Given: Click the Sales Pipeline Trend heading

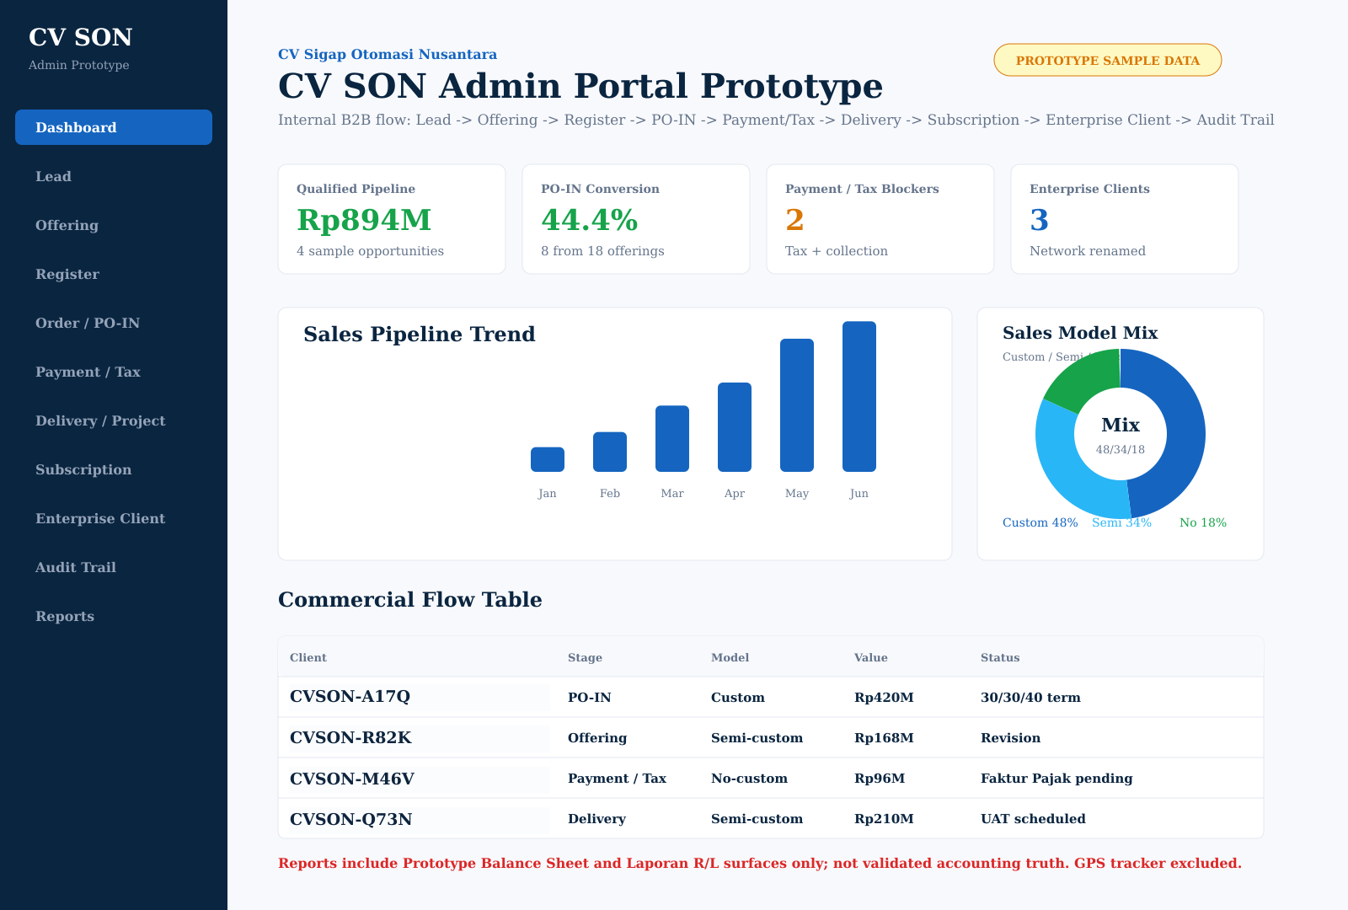Looking at the screenshot, I should tap(420, 335).
